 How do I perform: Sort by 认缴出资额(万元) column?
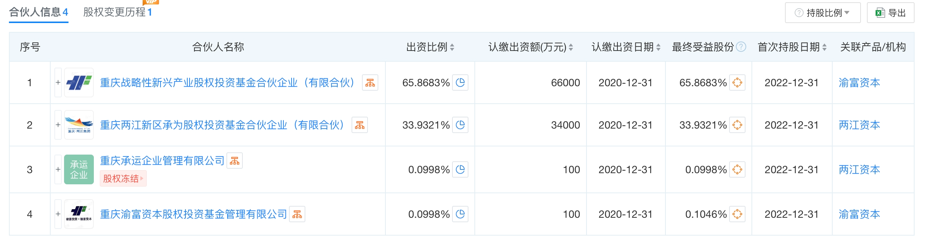point(571,47)
